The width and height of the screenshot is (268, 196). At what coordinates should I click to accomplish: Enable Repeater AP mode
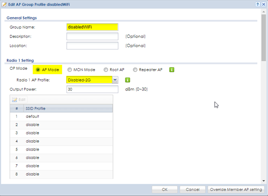[136, 70]
